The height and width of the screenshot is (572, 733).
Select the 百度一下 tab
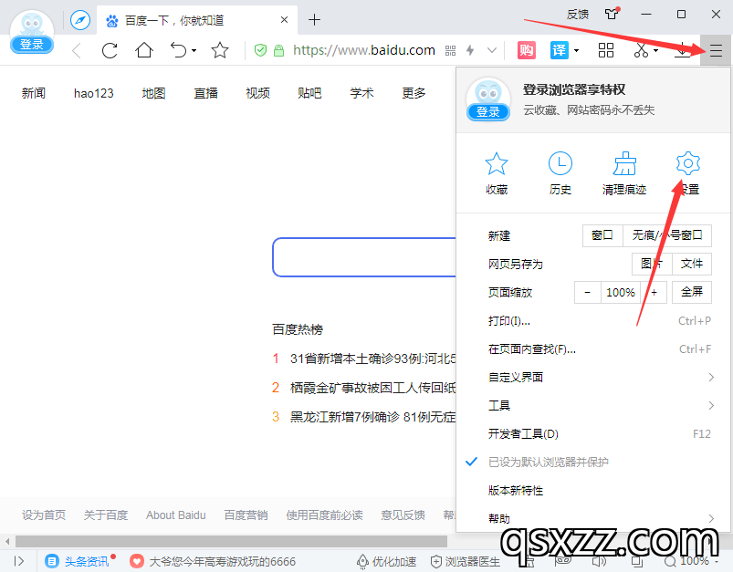click(x=197, y=20)
